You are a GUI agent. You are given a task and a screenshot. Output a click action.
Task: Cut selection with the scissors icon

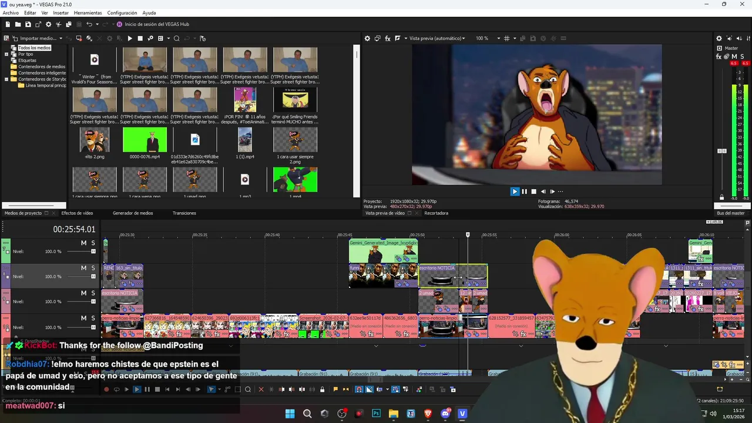58,24
